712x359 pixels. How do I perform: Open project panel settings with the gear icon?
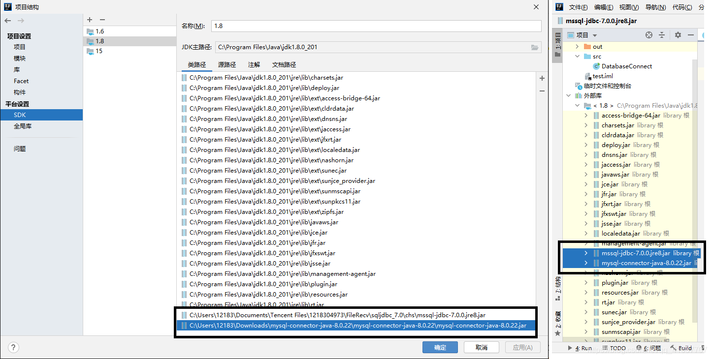tap(678, 35)
